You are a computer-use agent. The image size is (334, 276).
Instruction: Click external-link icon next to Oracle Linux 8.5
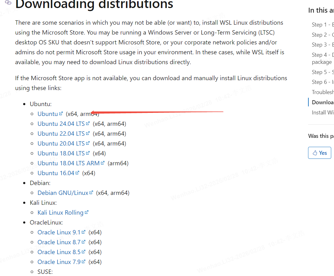pos(83,252)
